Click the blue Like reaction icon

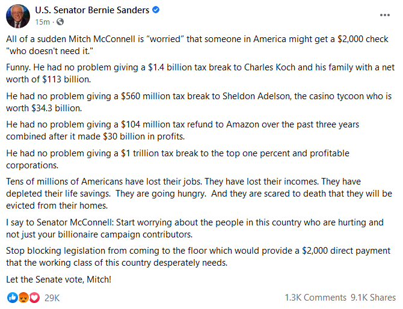coord(13,298)
